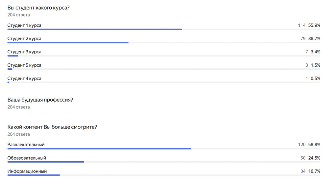Select the 'Студент 4 курса' label
This screenshot has width=329, height=184.
tap(24, 79)
